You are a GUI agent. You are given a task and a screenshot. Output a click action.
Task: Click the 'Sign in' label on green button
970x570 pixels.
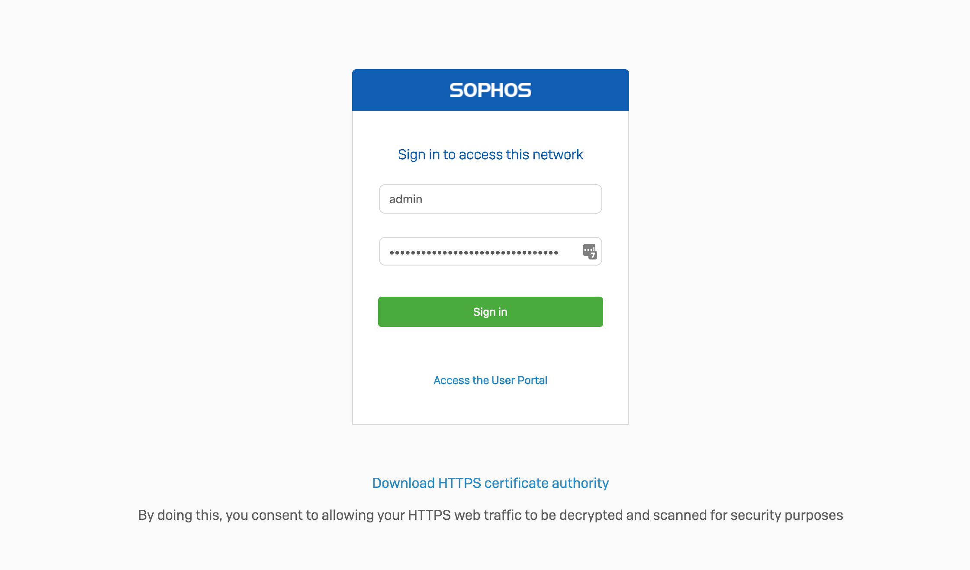tap(490, 312)
